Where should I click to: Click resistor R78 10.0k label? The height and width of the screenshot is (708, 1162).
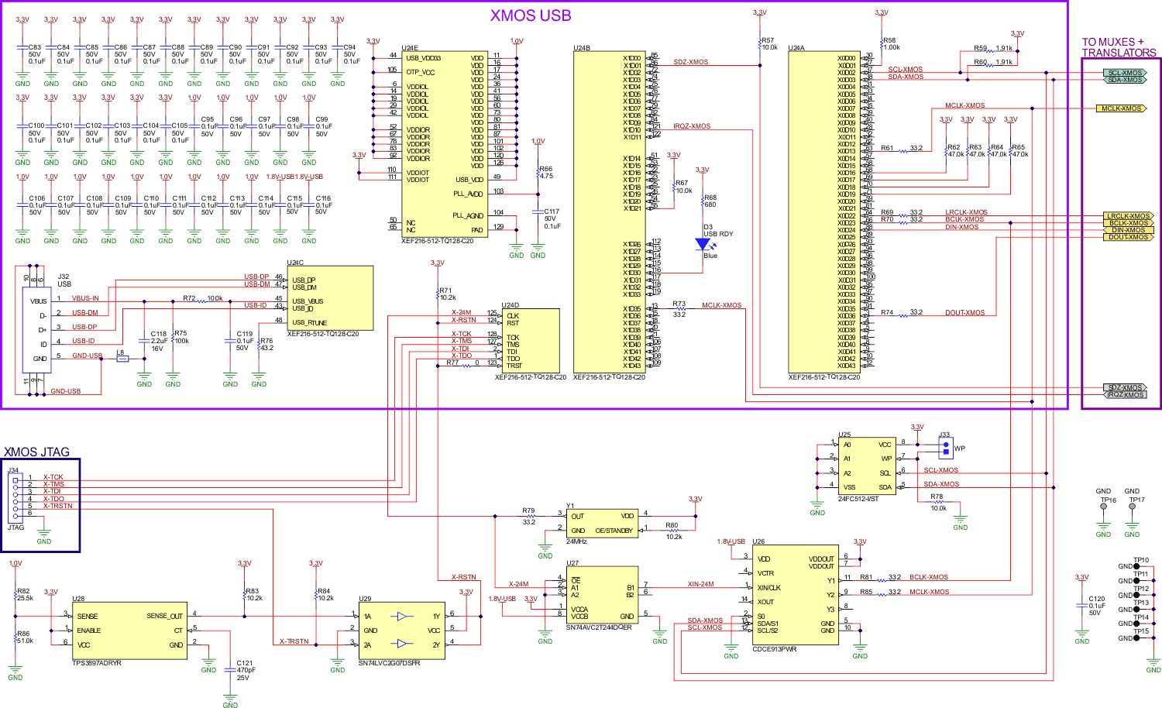click(937, 503)
